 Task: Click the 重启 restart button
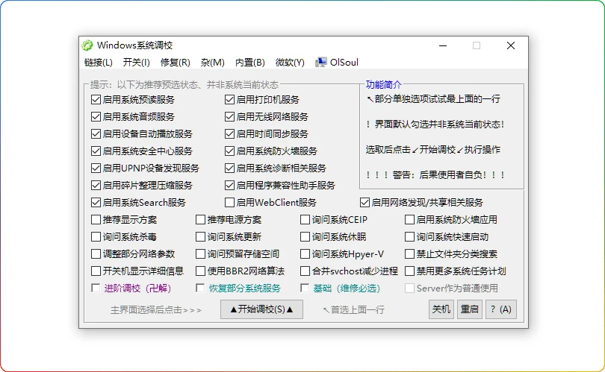[x=470, y=309]
